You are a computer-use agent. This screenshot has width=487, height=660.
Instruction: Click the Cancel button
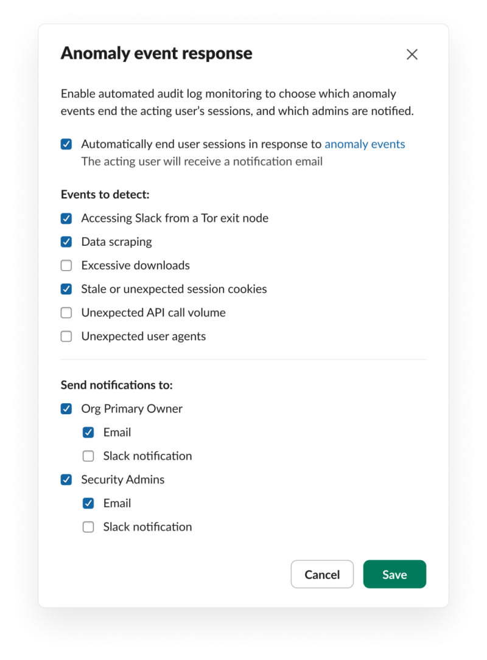[x=322, y=574]
